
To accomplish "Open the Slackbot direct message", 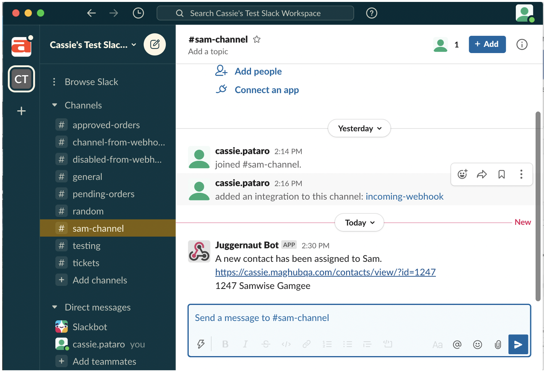I will [90, 327].
